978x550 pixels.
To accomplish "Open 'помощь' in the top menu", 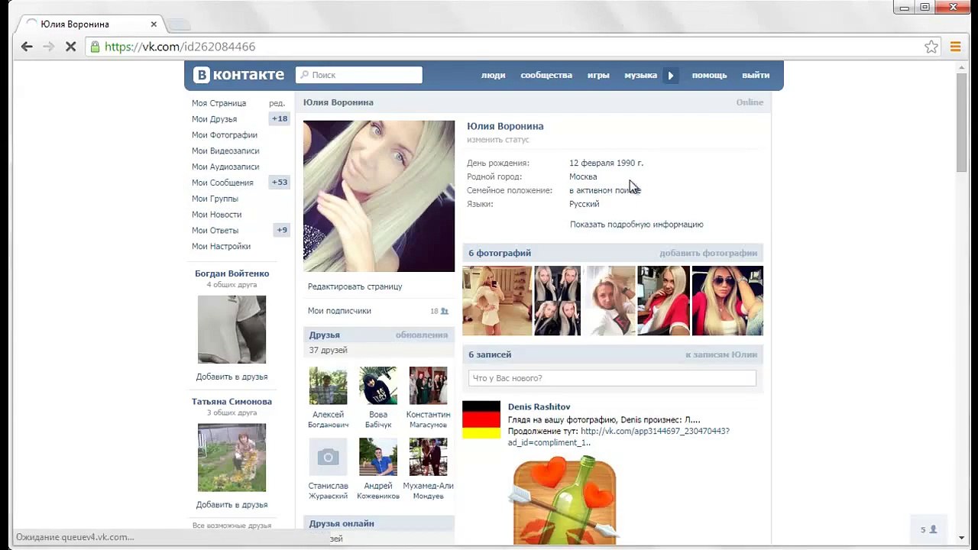I will click(709, 75).
